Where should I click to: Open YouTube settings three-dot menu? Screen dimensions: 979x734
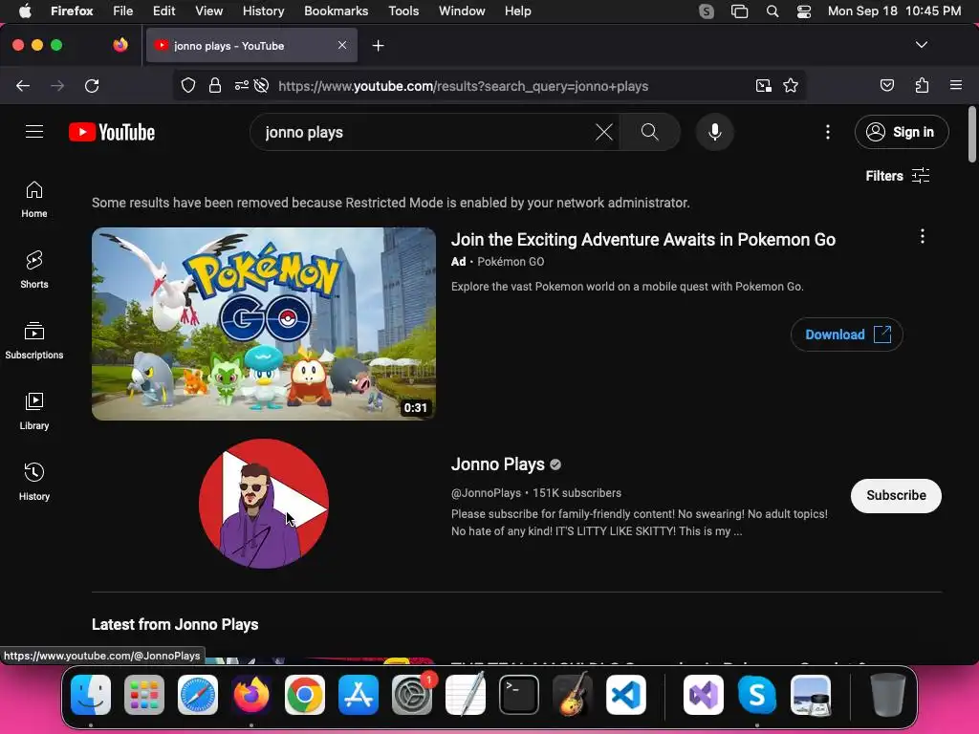coord(827,132)
